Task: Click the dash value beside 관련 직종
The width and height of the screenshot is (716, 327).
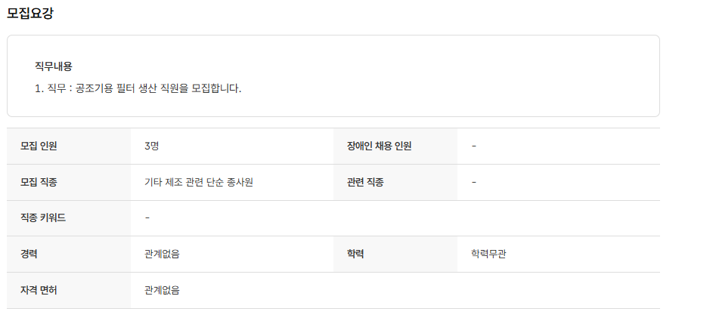Action: [474, 182]
